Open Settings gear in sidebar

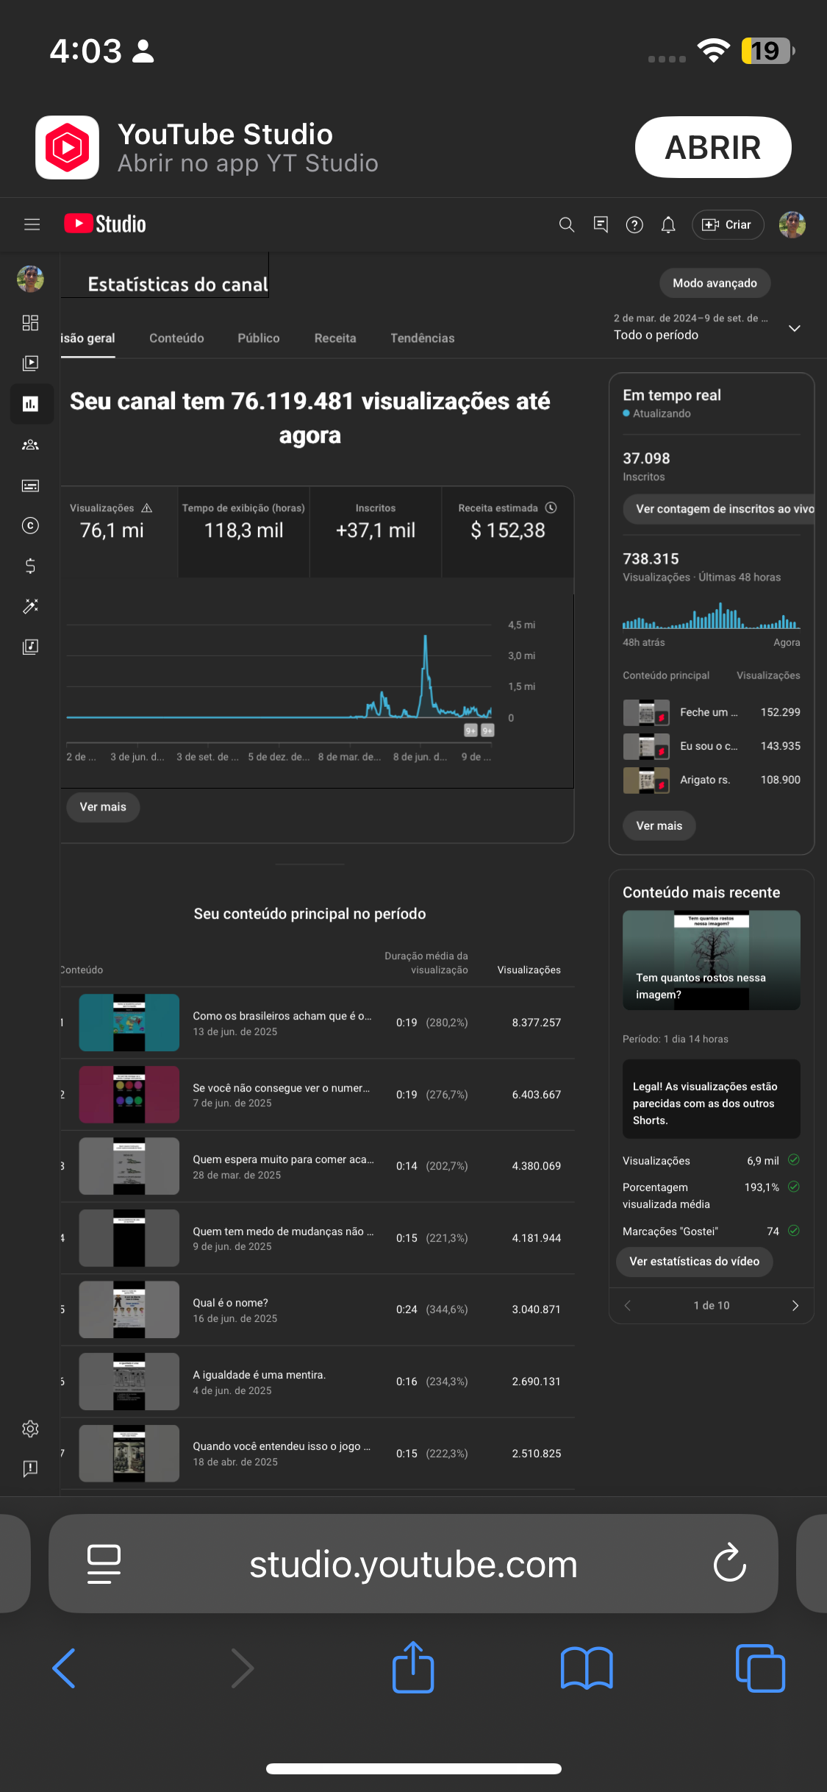pyautogui.click(x=30, y=1429)
